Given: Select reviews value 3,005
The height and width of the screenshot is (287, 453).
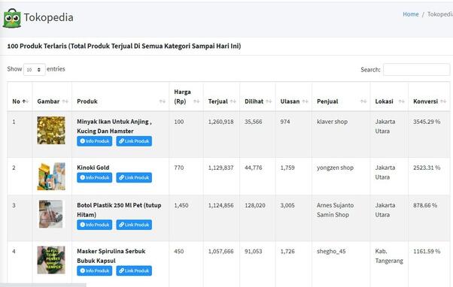Looking at the screenshot, I should pyautogui.click(x=287, y=205).
